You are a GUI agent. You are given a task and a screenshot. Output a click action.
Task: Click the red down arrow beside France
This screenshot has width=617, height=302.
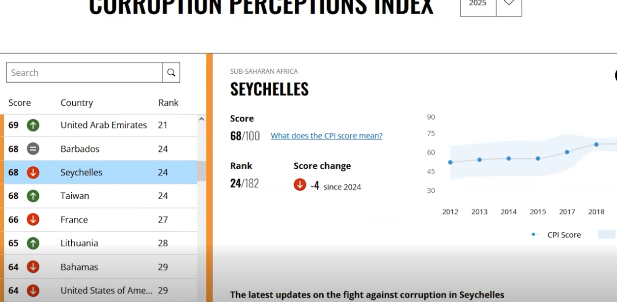33,220
